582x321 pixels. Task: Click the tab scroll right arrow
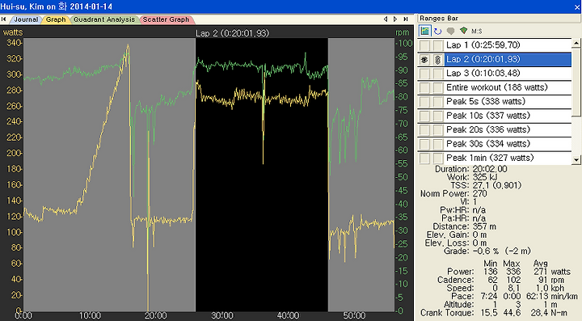click(x=395, y=19)
